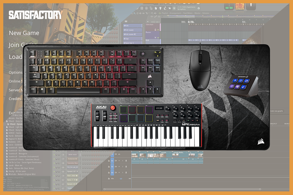Toggle sync lock icon on track A2

click(116, 167)
